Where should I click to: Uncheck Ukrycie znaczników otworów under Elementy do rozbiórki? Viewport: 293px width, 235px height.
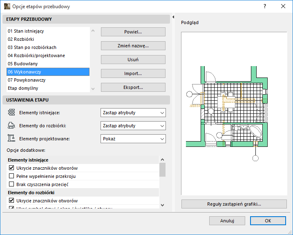11,200
